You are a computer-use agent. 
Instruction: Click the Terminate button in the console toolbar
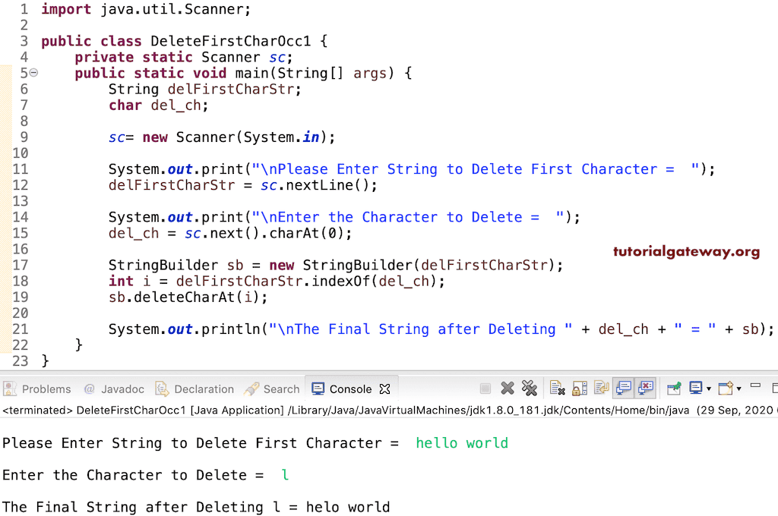tap(485, 389)
